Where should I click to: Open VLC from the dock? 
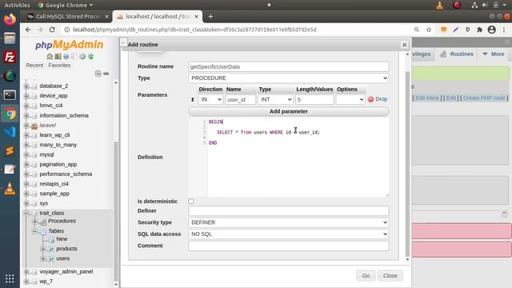pos(10,189)
